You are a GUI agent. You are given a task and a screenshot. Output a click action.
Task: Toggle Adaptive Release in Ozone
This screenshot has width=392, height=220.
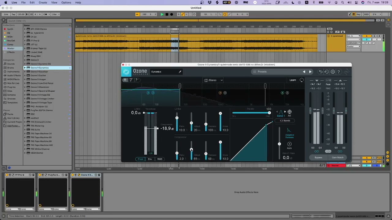(289, 133)
